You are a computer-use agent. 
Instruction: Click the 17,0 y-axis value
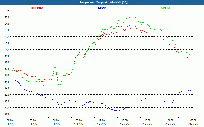tap(7, 69)
